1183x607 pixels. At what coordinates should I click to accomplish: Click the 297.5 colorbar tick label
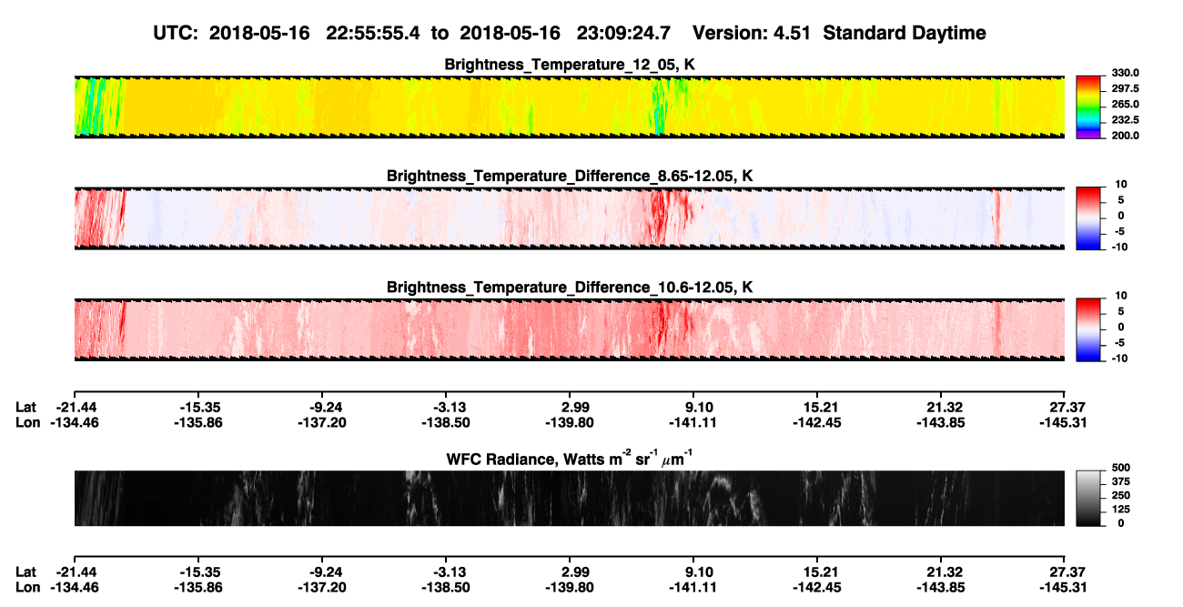[x=1126, y=89]
